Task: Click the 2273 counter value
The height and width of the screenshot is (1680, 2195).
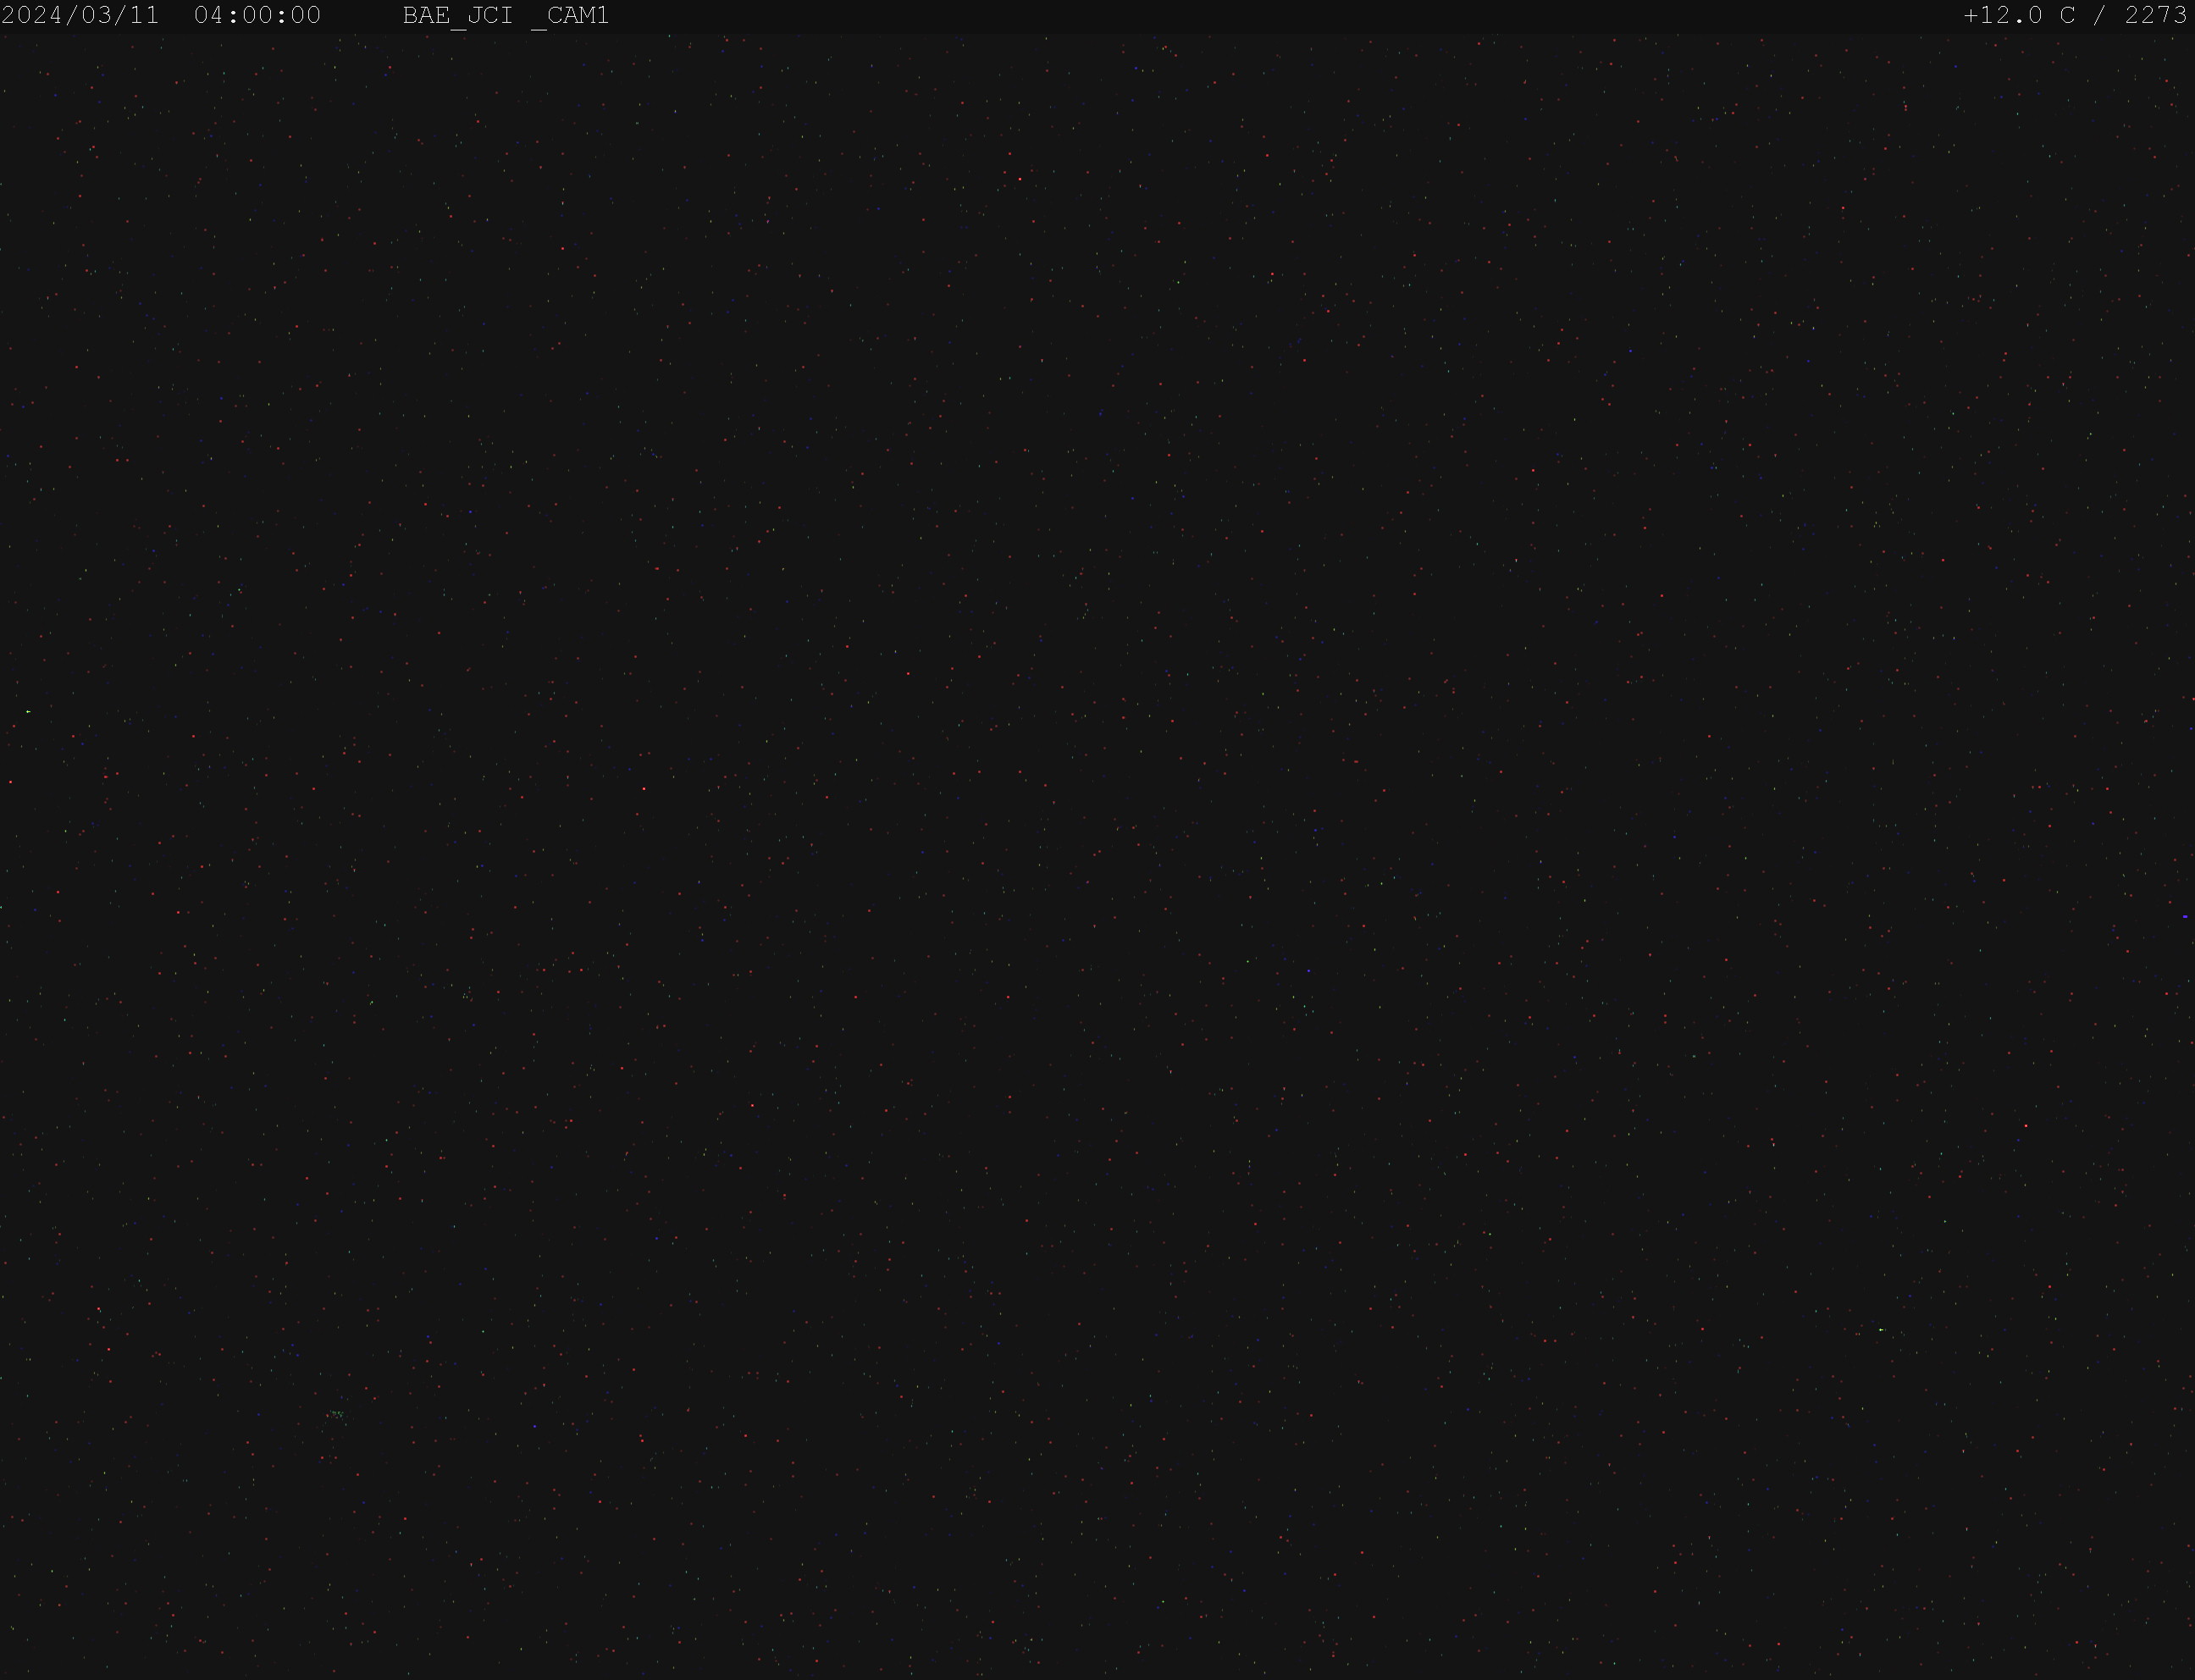Action: coord(2155,15)
